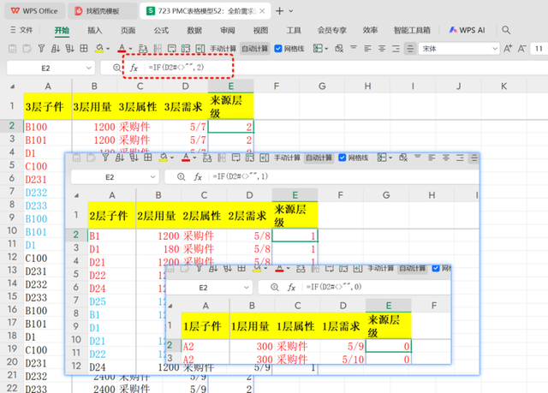Click 自动计算 in the 1层子件 overlay toolbar

pyautogui.click(x=413, y=268)
